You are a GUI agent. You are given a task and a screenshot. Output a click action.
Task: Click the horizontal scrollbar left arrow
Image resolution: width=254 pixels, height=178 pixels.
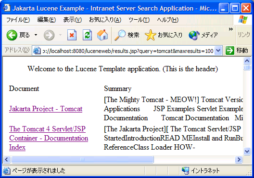[x=6, y=160]
